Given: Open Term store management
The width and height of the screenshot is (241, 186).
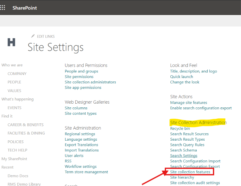Looking at the screenshot, I should 86,172.
